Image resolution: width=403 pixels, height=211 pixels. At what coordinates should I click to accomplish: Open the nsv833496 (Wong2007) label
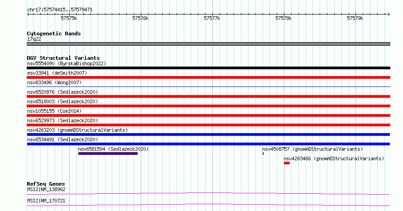click(x=54, y=82)
